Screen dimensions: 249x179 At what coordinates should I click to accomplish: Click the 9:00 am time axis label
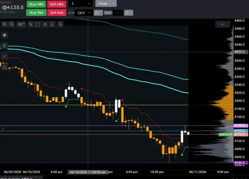(x=223, y=172)
